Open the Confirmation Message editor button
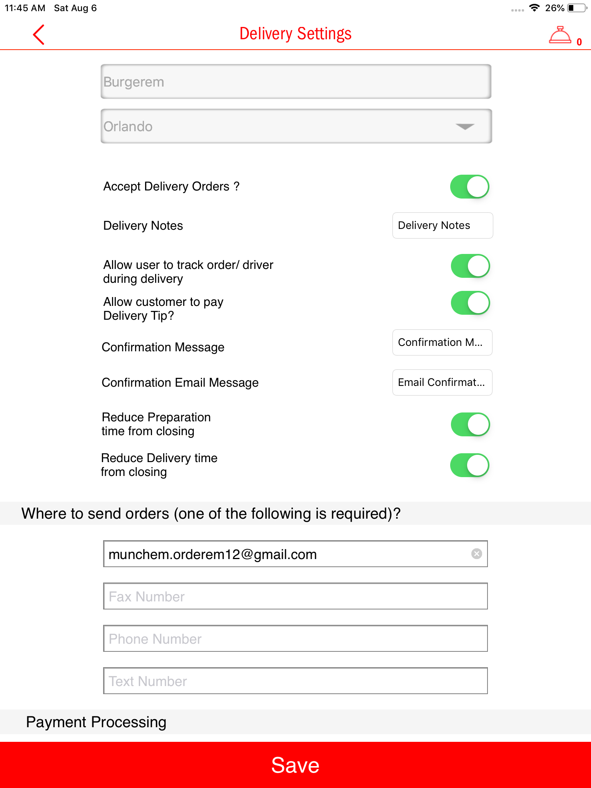 click(x=442, y=342)
